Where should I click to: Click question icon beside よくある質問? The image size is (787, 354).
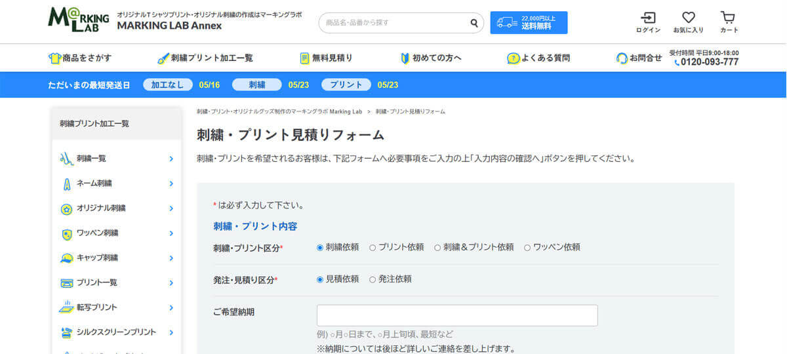click(x=514, y=58)
